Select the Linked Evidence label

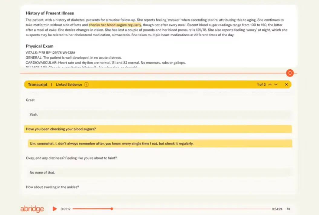[x=69, y=84]
